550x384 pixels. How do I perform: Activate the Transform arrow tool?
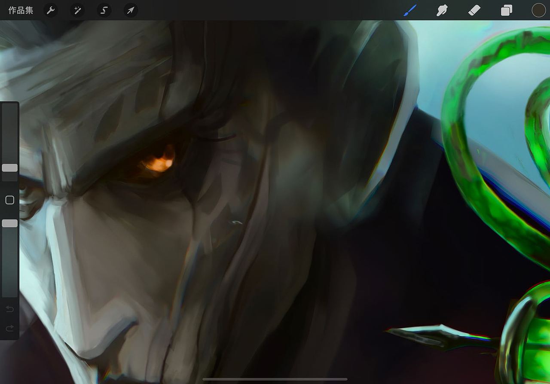click(x=131, y=10)
